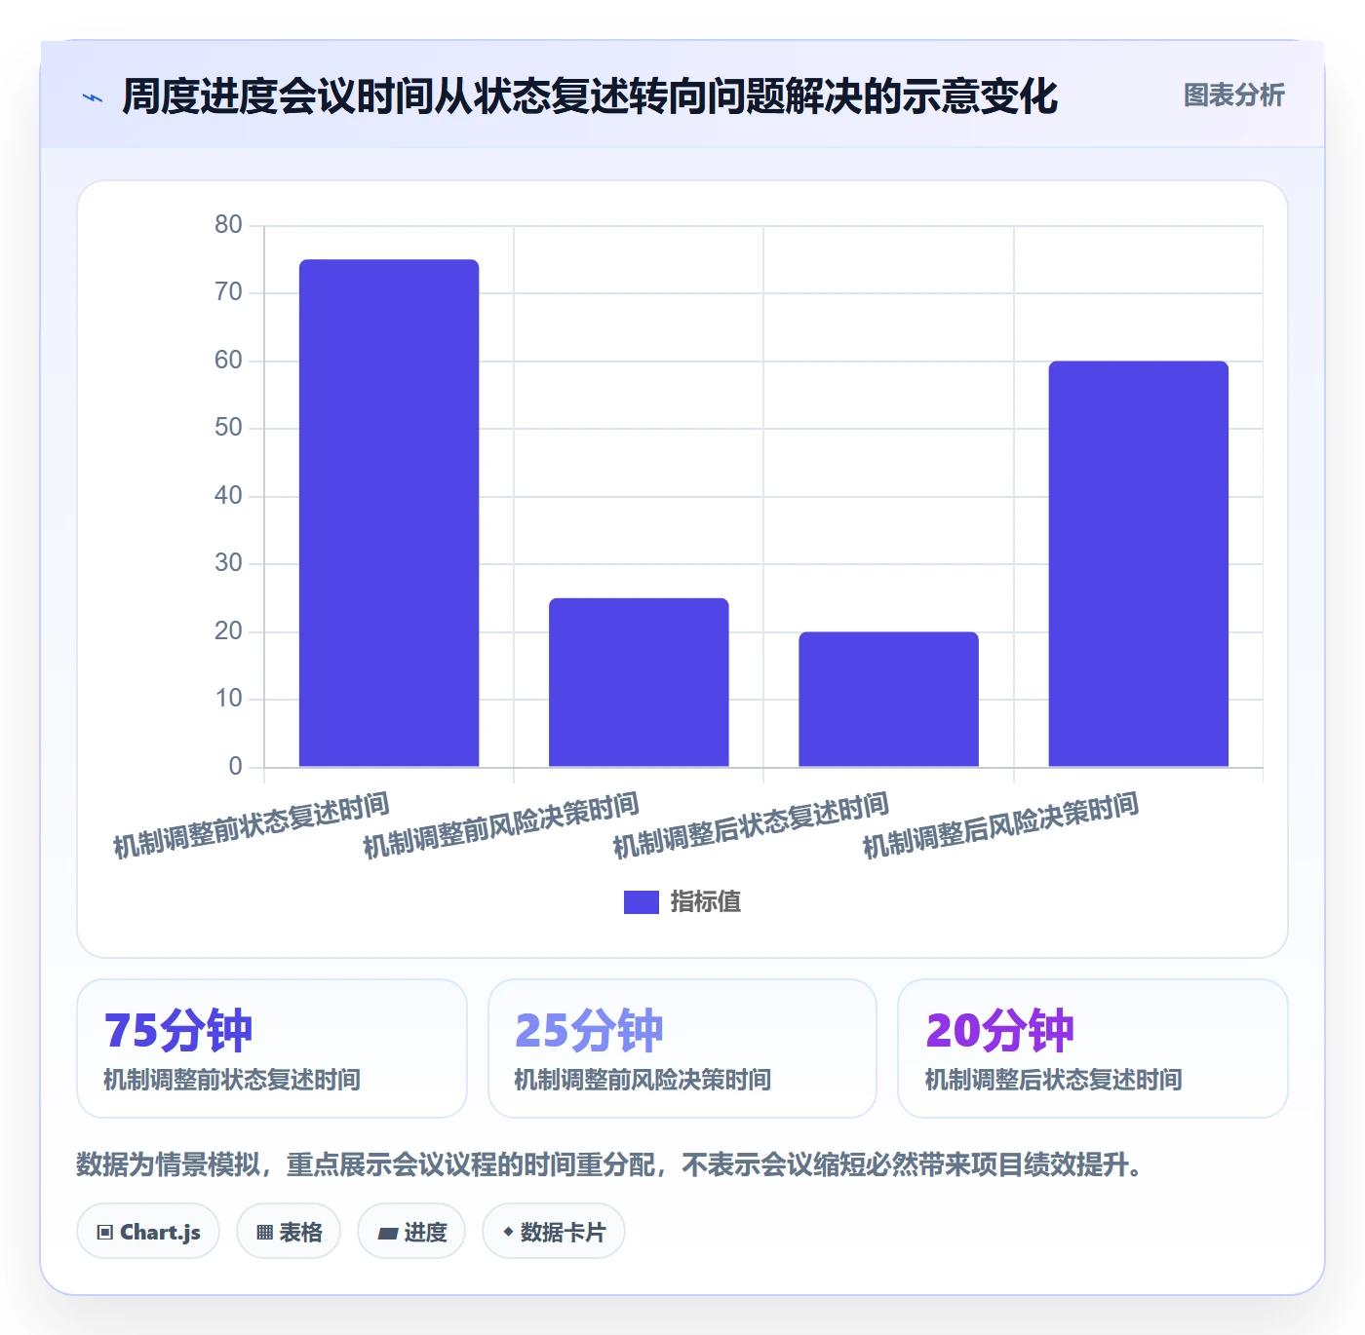The width and height of the screenshot is (1365, 1335).
Task: Click the y-axis value 80
Action: point(228,225)
